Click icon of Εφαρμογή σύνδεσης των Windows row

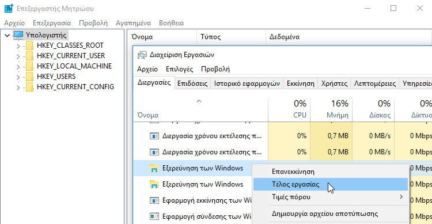click(x=154, y=217)
